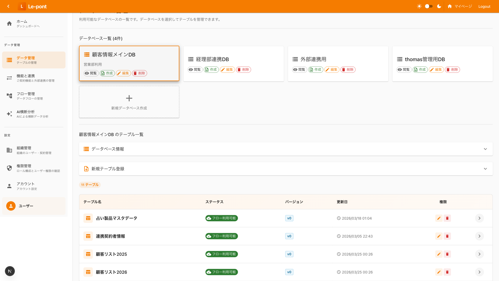
Task: Go to ホーム in sidebar
Action: (34, 24)
